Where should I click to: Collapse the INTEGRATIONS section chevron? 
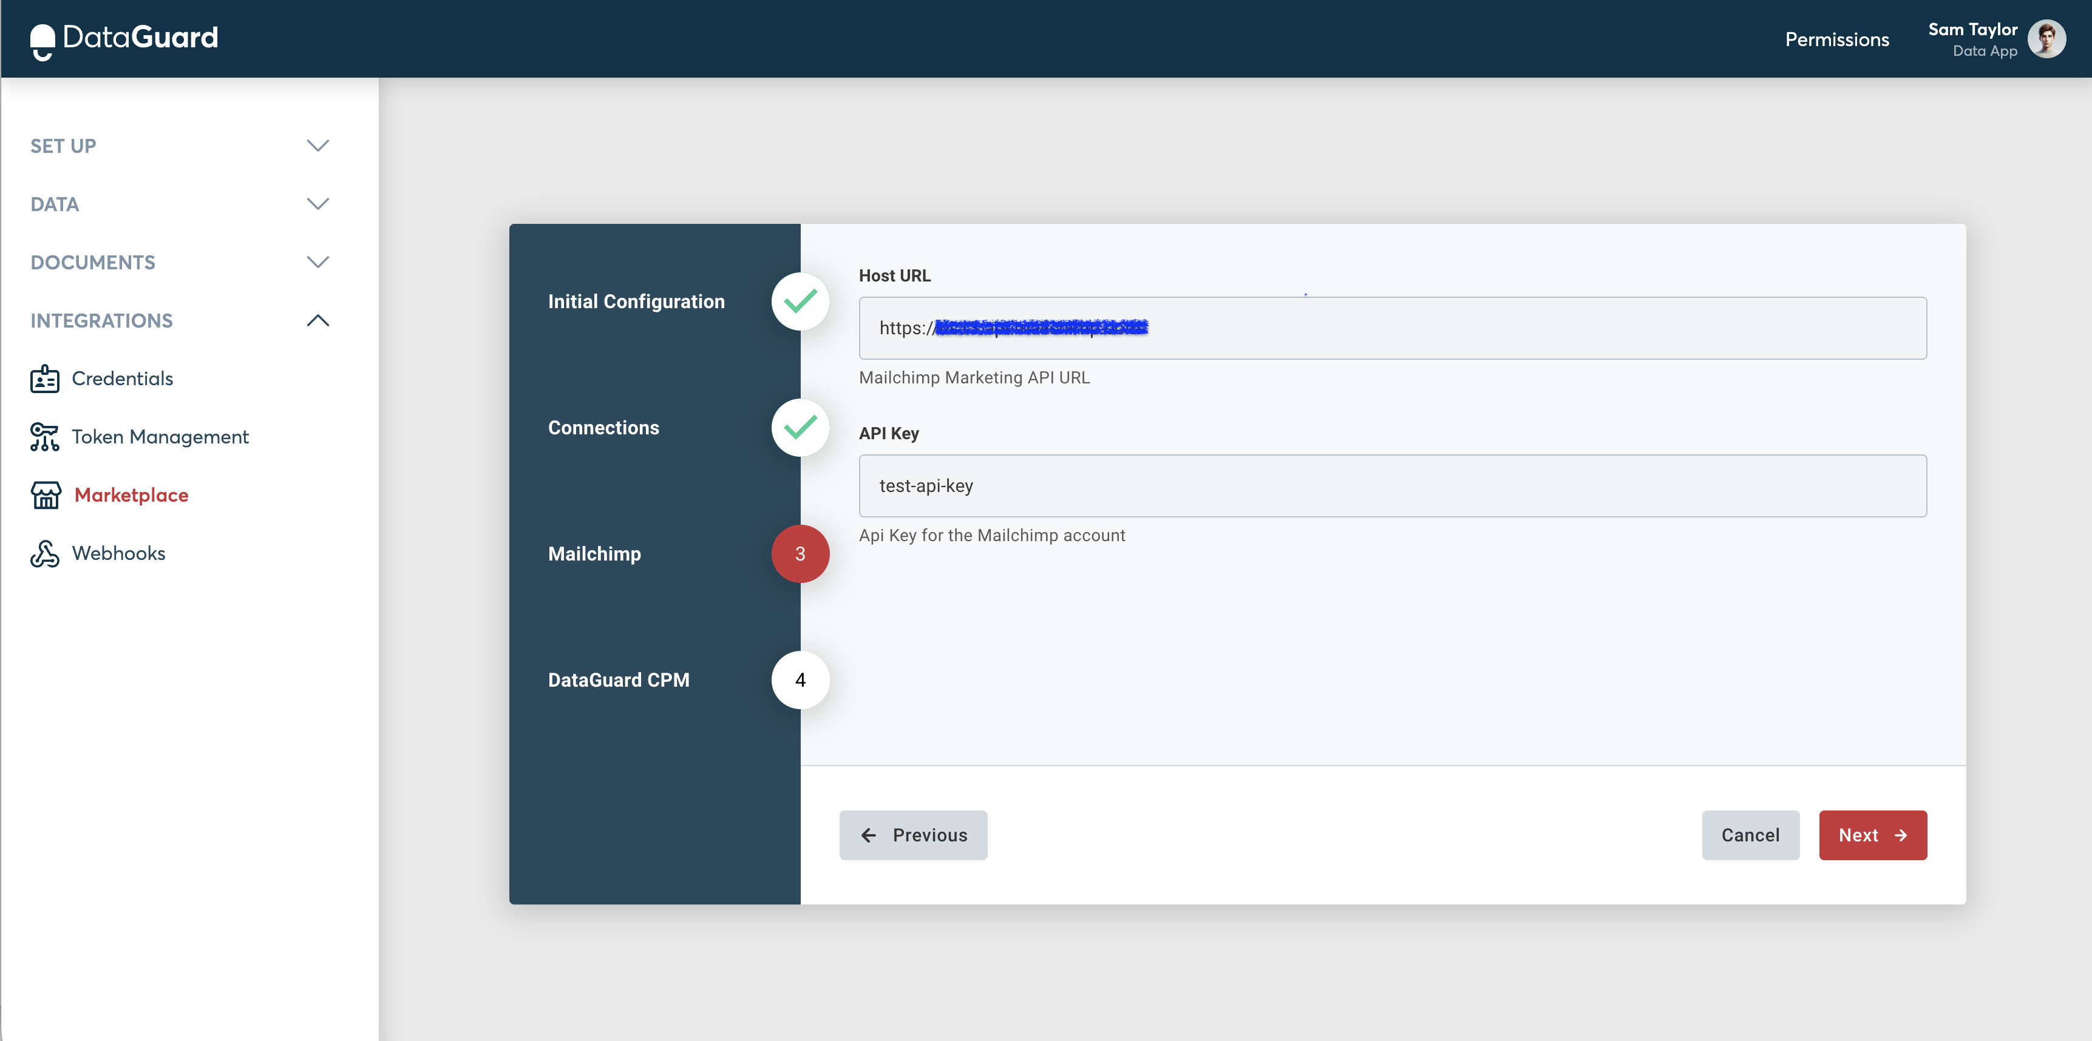[x=318, y=320]
